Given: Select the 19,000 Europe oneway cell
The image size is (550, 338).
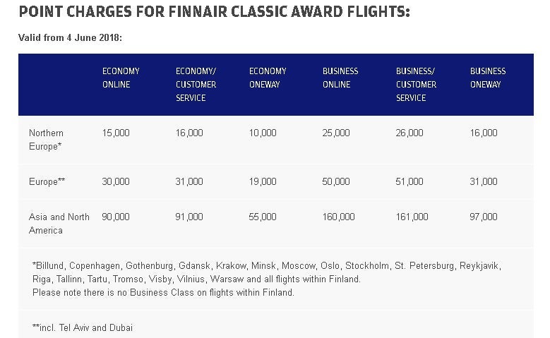Looking at the screenshot, I should coord(263,181).
